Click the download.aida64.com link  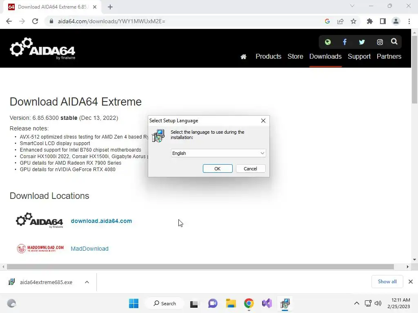coord(101,221)
